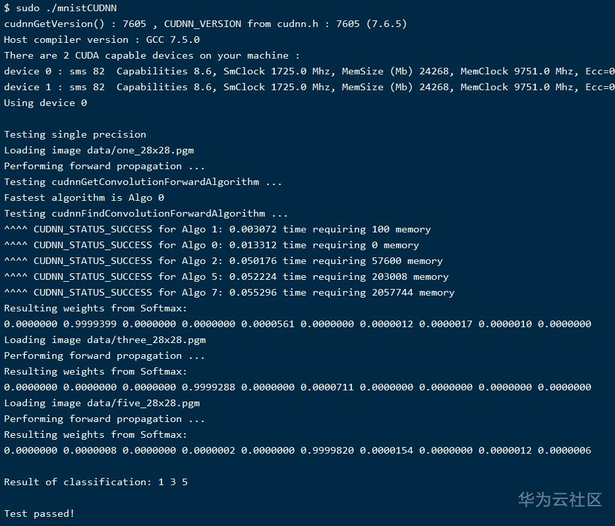The width and height of the screenshot is (615, 526).
Task: Click the cudnnGetVersion() output line
Action: point(205,24)
